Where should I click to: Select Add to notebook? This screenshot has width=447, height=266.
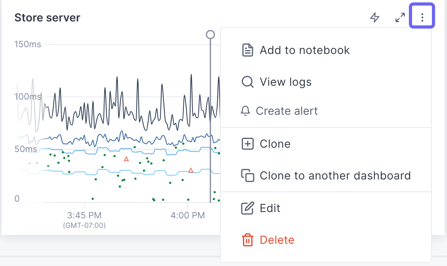(304, 50)
